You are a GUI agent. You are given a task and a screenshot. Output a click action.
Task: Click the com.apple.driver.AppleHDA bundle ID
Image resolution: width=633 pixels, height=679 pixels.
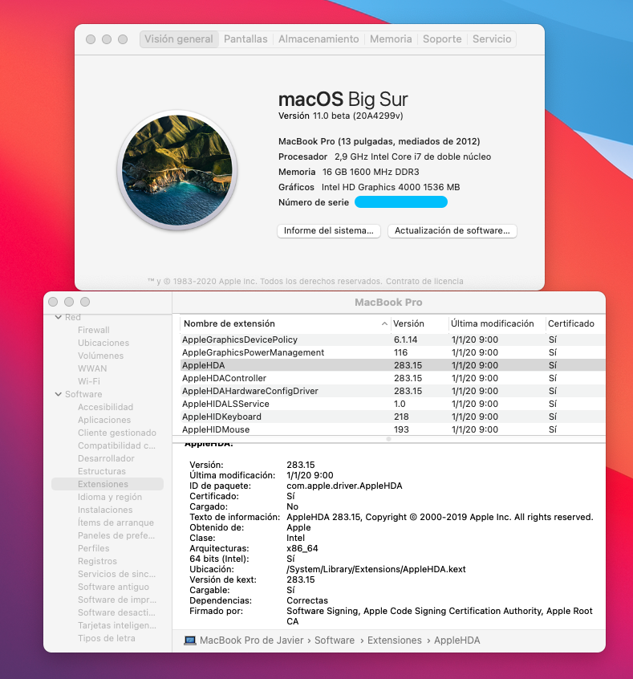344,486
